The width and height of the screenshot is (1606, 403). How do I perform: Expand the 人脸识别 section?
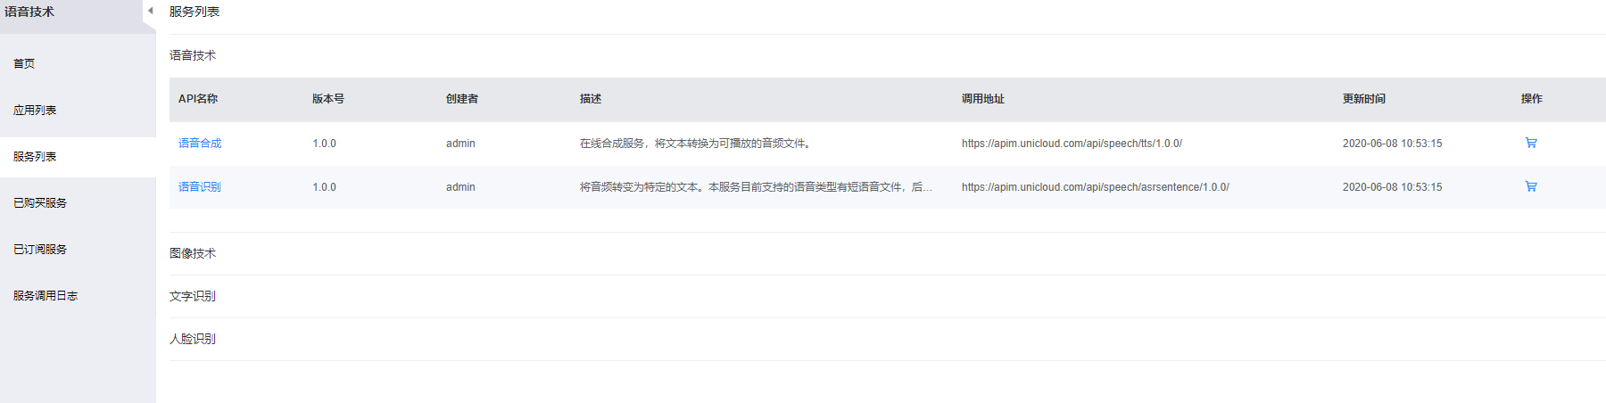pos(193,339)
